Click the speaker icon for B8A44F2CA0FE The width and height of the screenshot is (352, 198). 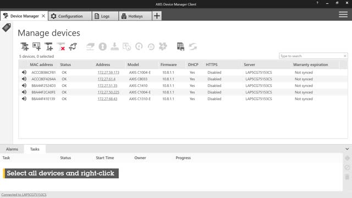click(24, 92)
